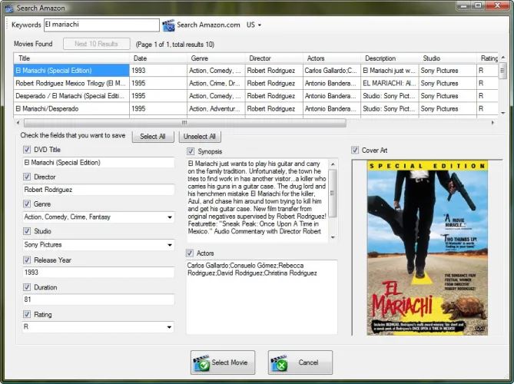514x384 pixels.
Task: Expand the Rating dropdown
Action: click(169, 327)
